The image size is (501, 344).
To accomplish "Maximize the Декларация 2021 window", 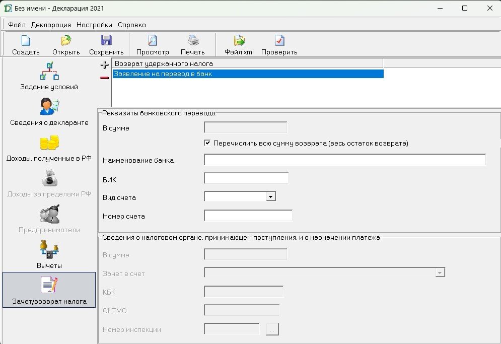I will coord(465,9).
